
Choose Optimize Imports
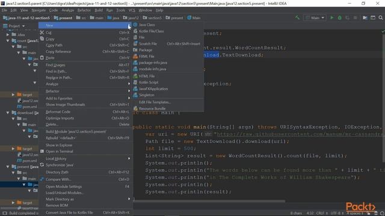click(x=85, y=118)
